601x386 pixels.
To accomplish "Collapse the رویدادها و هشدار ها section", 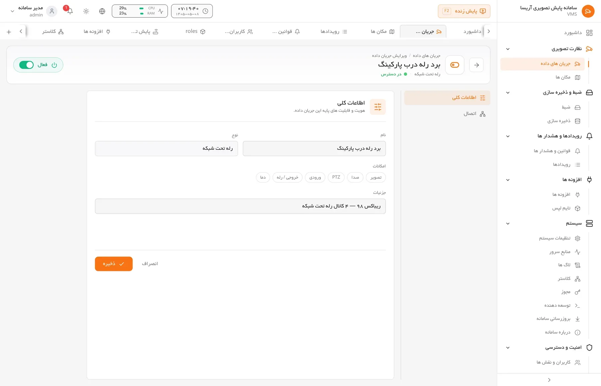I will click(x=508, y=136).
